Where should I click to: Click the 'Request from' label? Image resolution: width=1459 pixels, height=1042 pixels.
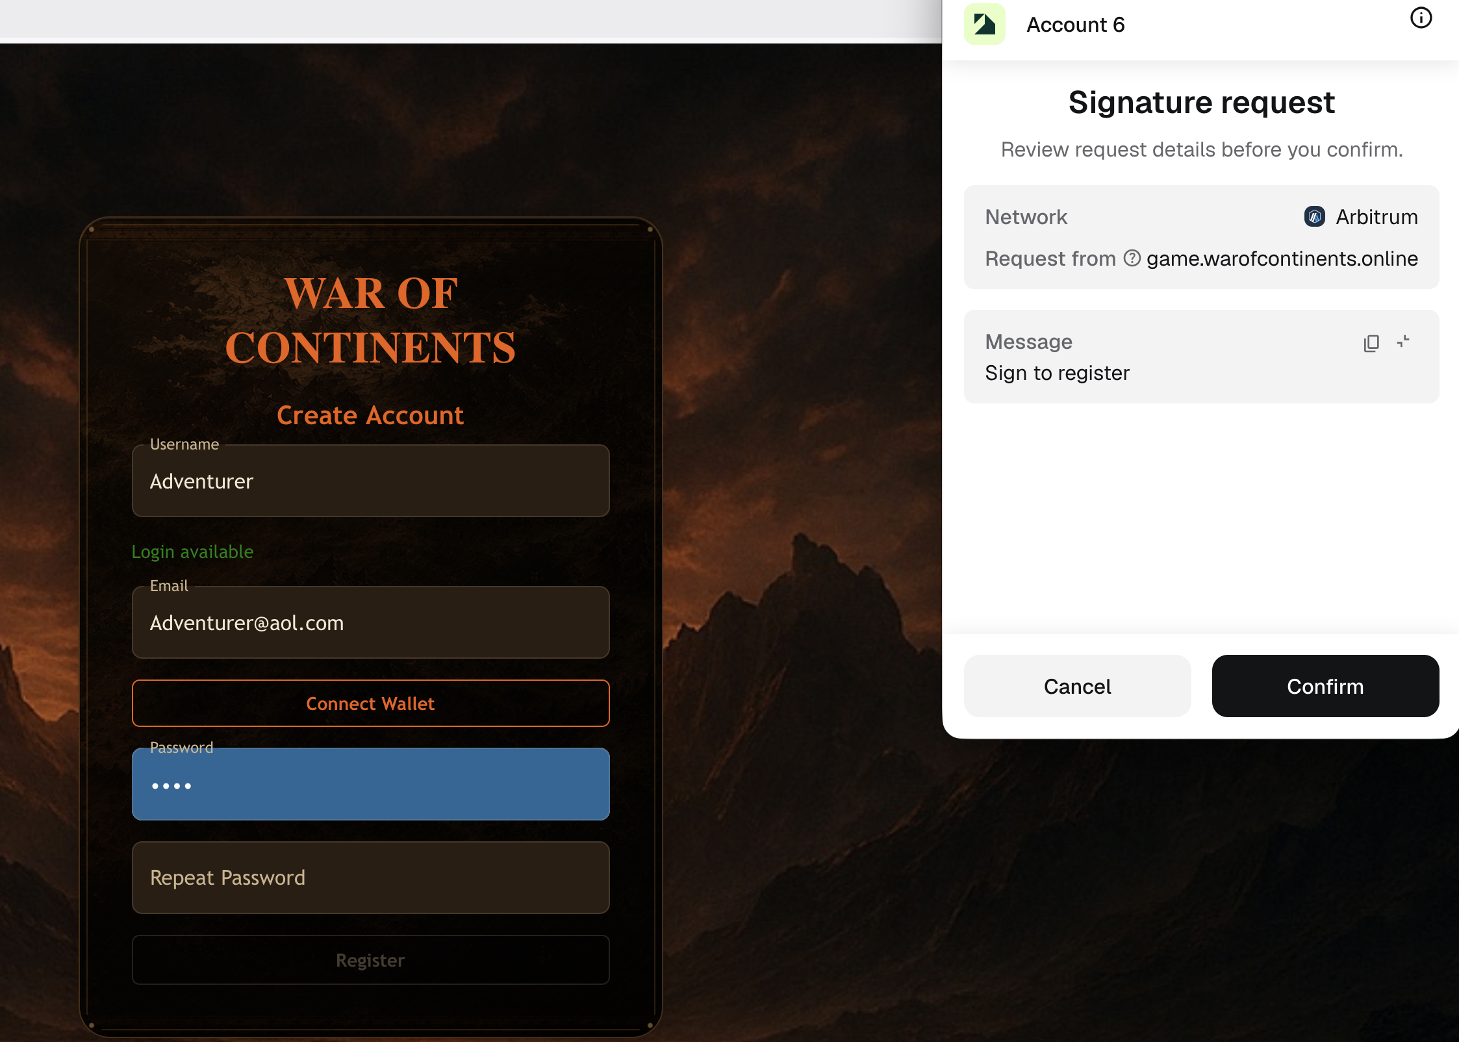(x=1050, y=259)
